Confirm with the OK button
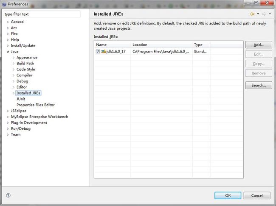The image size is (276, 206). point(228,195)
